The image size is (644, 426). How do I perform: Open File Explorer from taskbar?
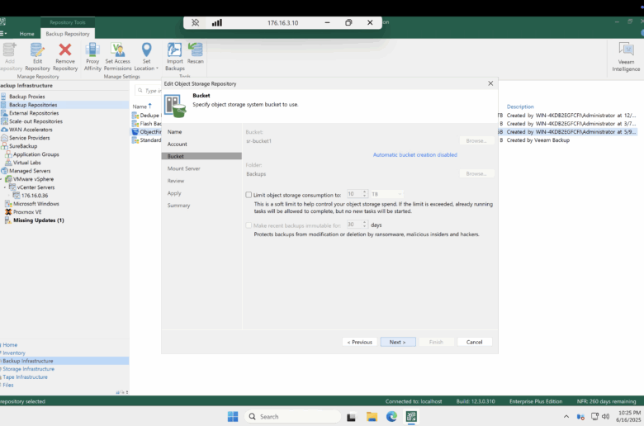372,417
